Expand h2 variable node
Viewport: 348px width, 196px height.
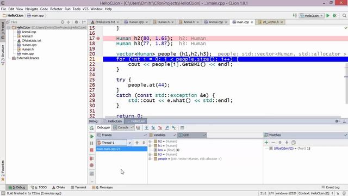[150, 142]
